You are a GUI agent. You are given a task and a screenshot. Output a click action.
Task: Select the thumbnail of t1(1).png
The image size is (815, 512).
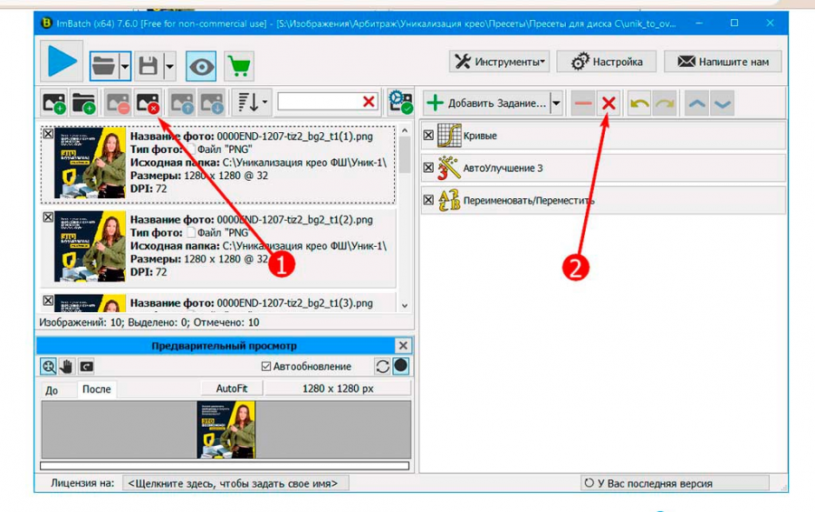pos(90,163)
